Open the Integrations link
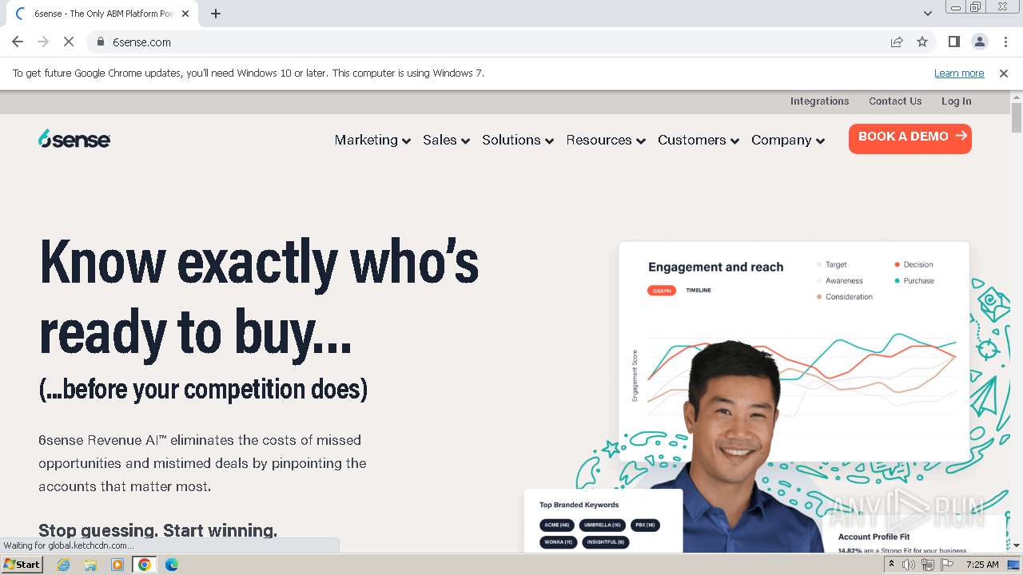The height and width of the screenshot is (575, 1023). click(x=819, y=101)
